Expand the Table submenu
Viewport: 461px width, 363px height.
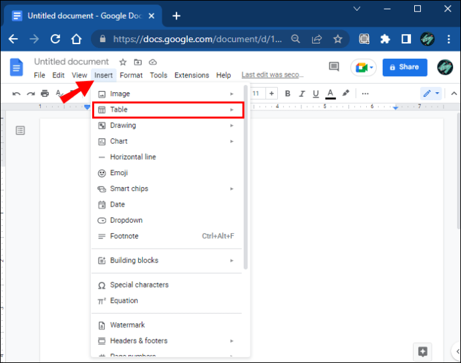pos(167,110)
